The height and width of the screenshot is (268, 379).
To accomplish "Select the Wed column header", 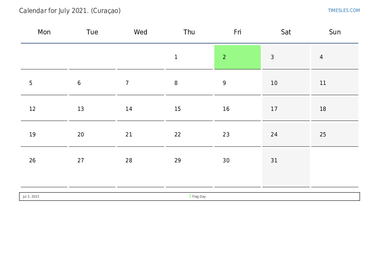I will (x=140, y=32).
